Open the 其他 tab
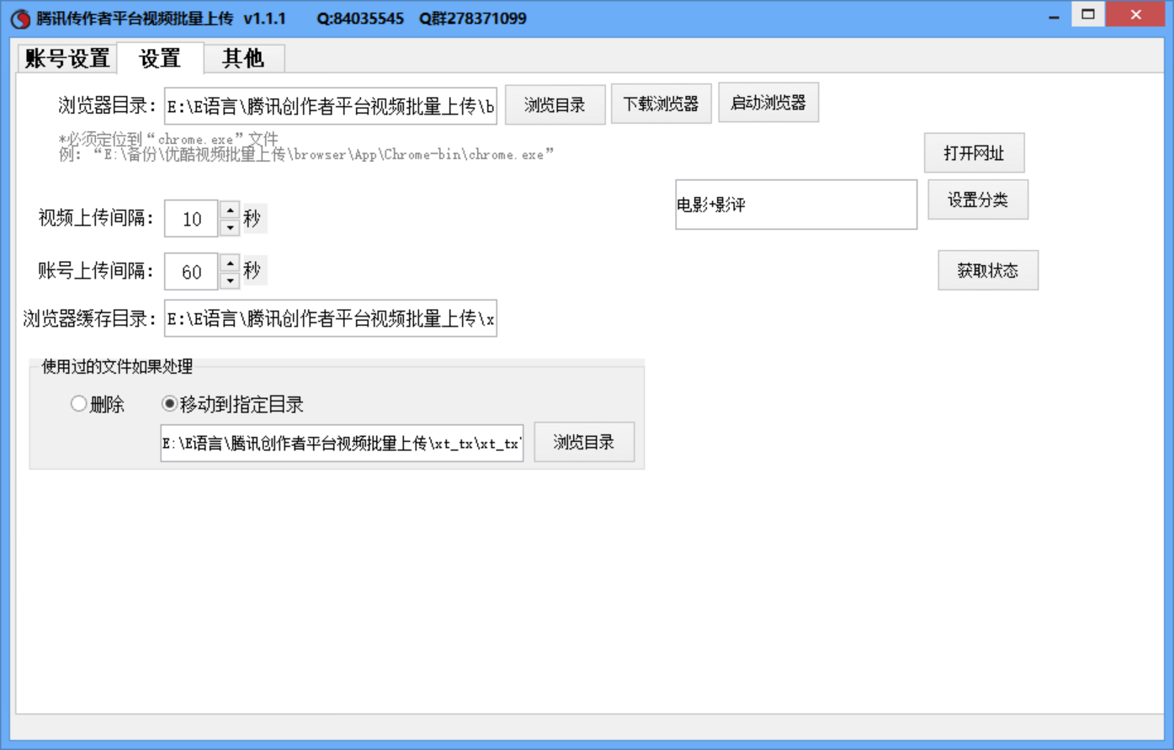This screenshot has height=750, width=1174. click(x=243, y=58)
